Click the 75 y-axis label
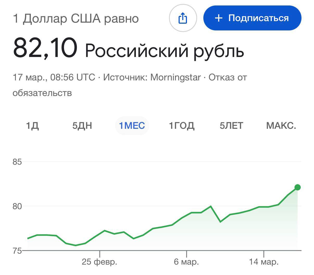 pyautogui.click(x=17, y=251)
